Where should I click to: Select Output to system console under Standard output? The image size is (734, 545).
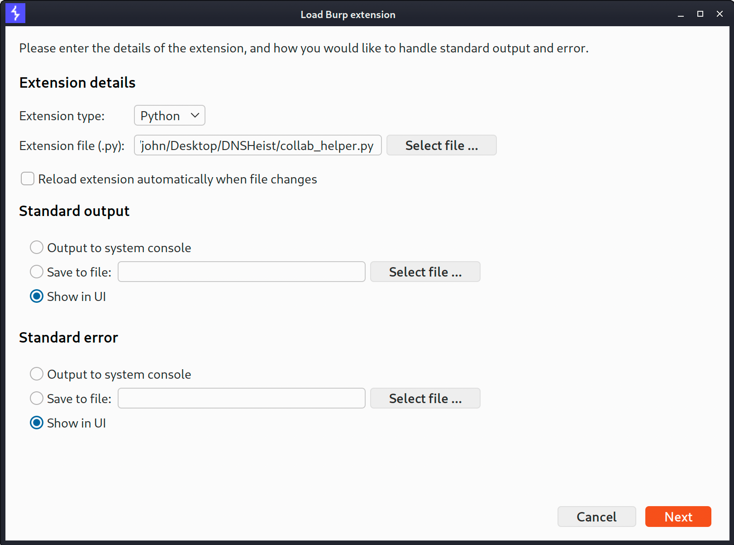(37, 247)
